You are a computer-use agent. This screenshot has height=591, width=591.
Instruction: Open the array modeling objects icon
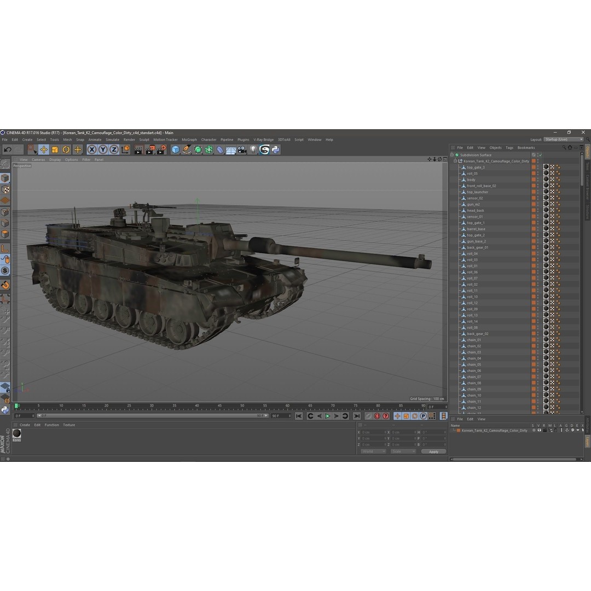209,149
